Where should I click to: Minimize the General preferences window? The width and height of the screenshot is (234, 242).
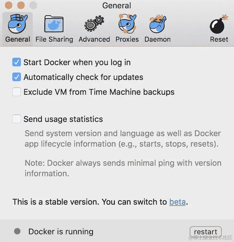pyautogui.click(x=21, y=5)
